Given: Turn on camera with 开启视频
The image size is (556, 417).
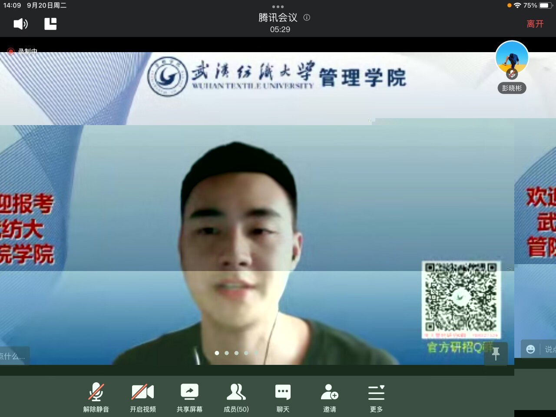Looking at the screenshot, I should pos(143,397).
